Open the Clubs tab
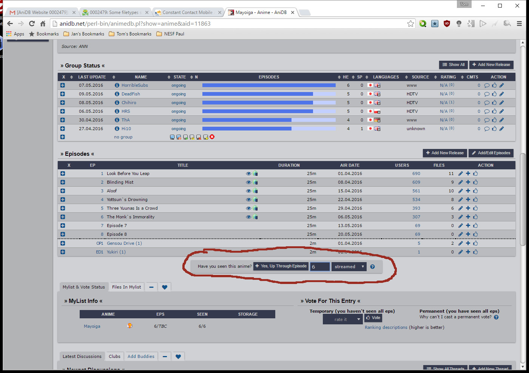 point(114,356)
